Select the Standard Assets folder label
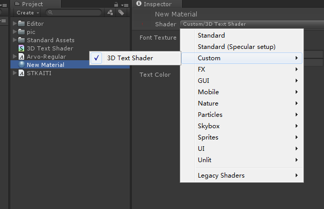Screen dimensions: 324x209 tap(50, 40)
